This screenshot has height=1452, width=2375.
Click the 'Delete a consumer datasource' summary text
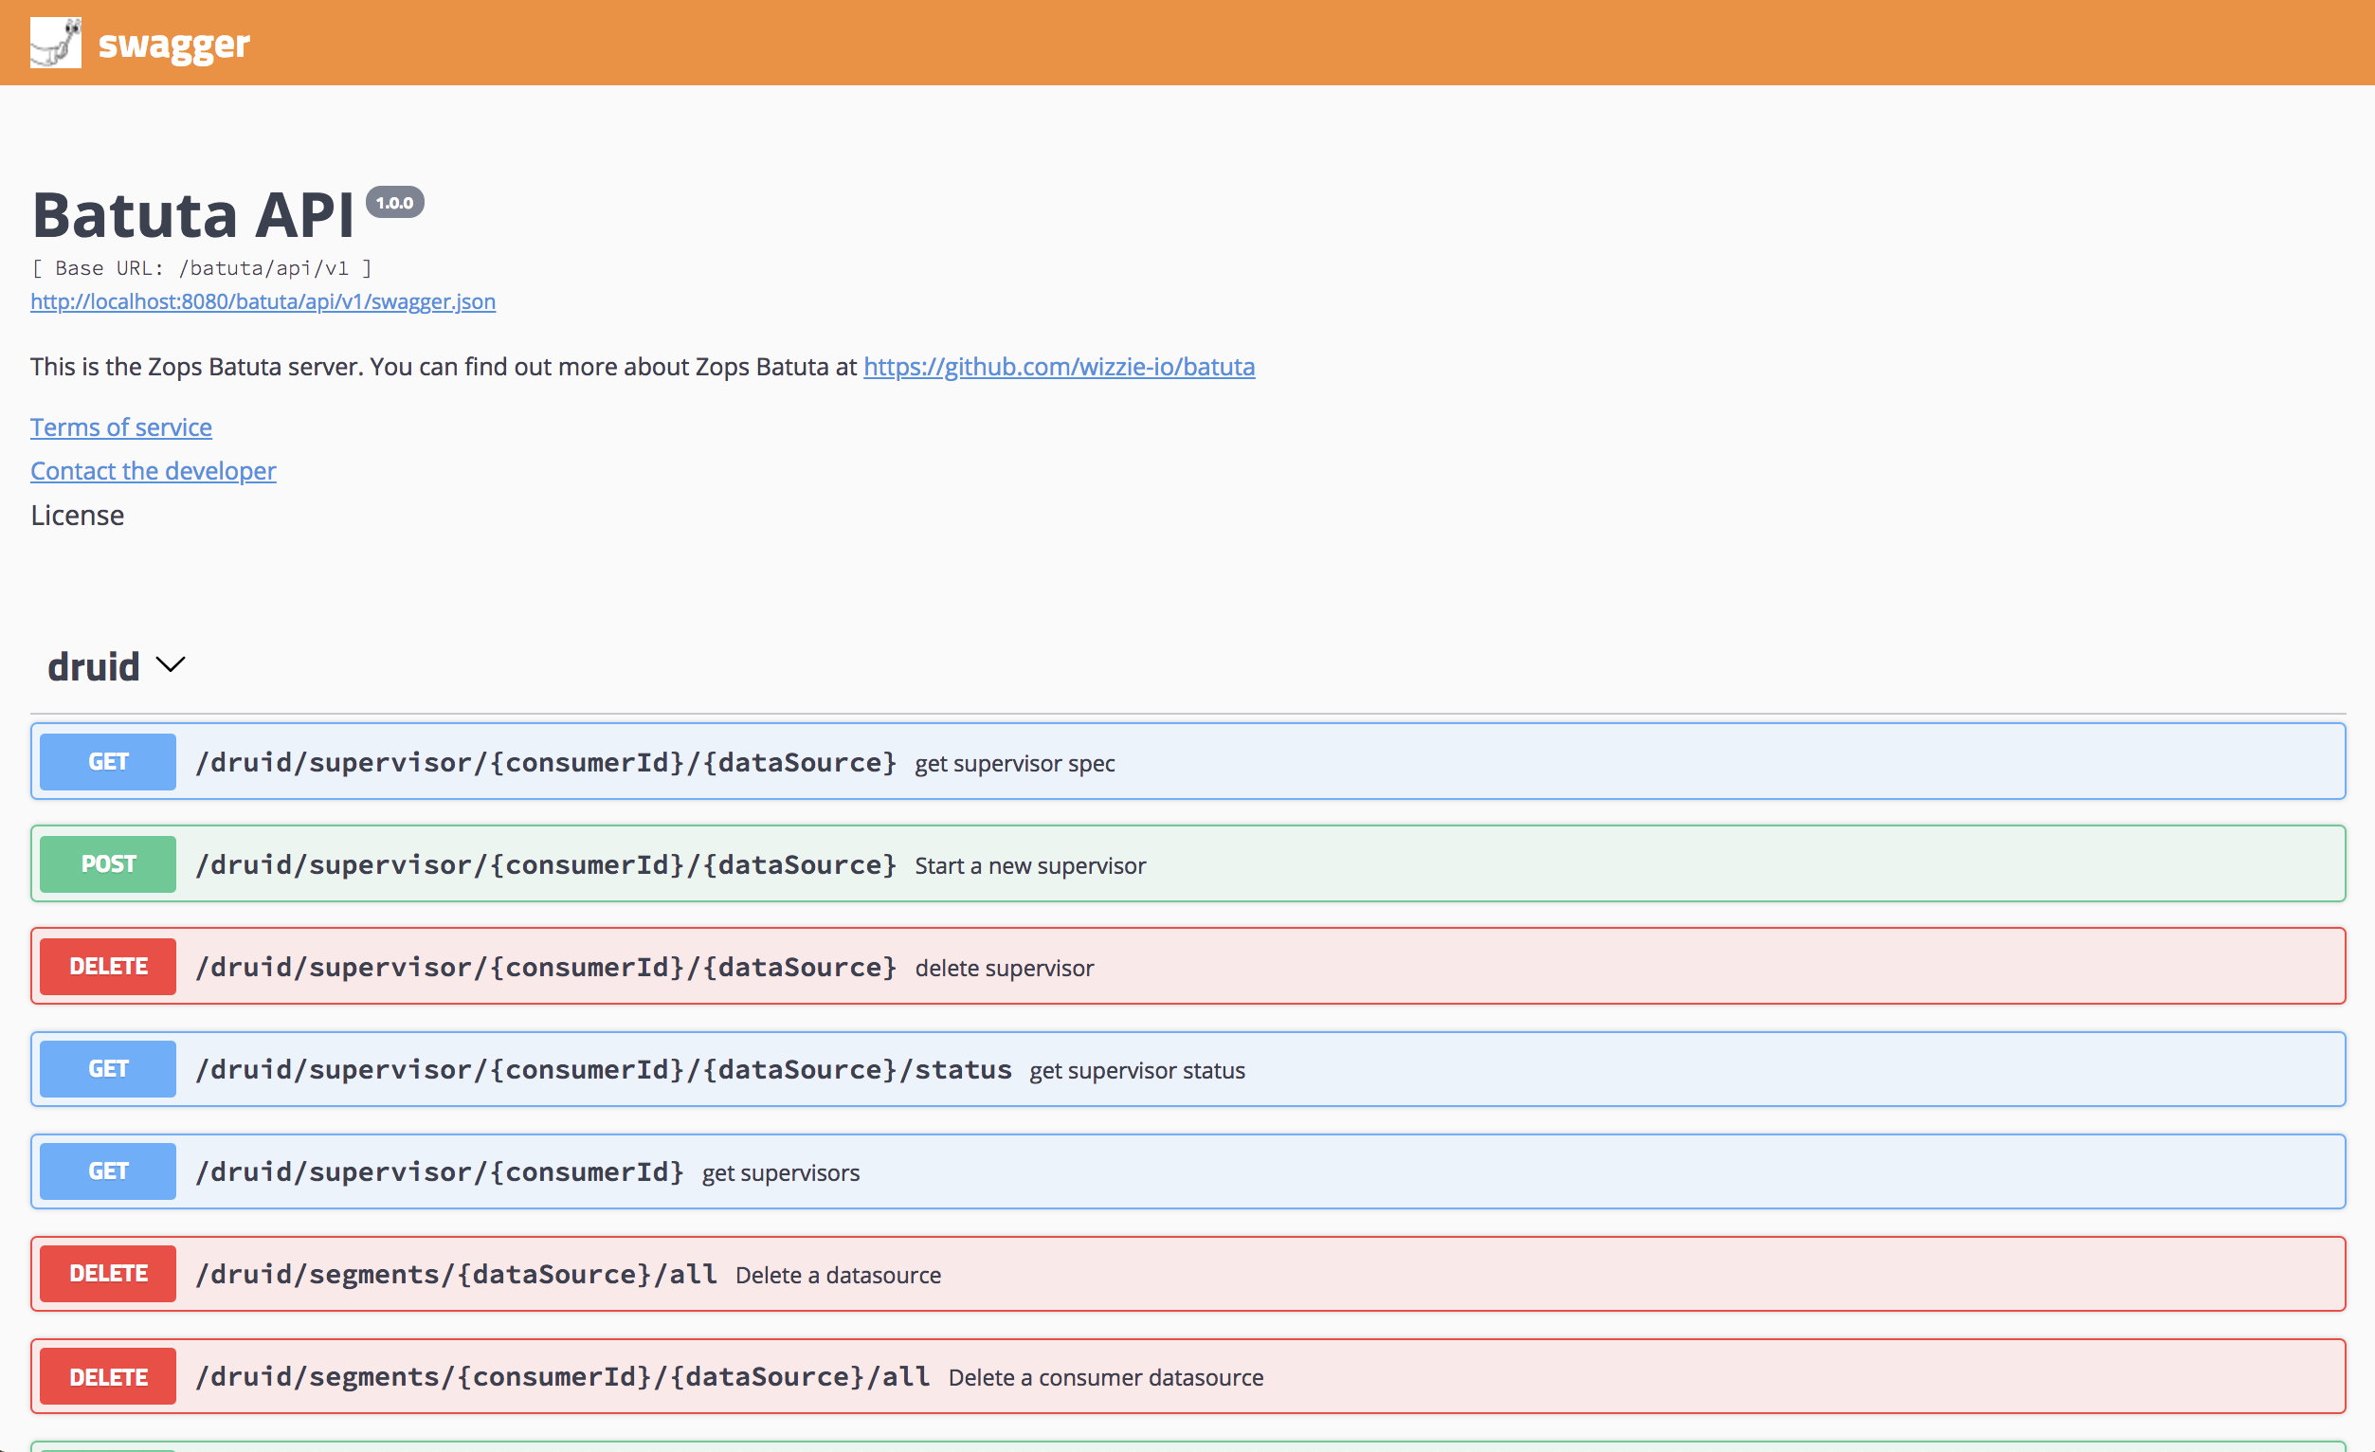coord(1106,1377)
